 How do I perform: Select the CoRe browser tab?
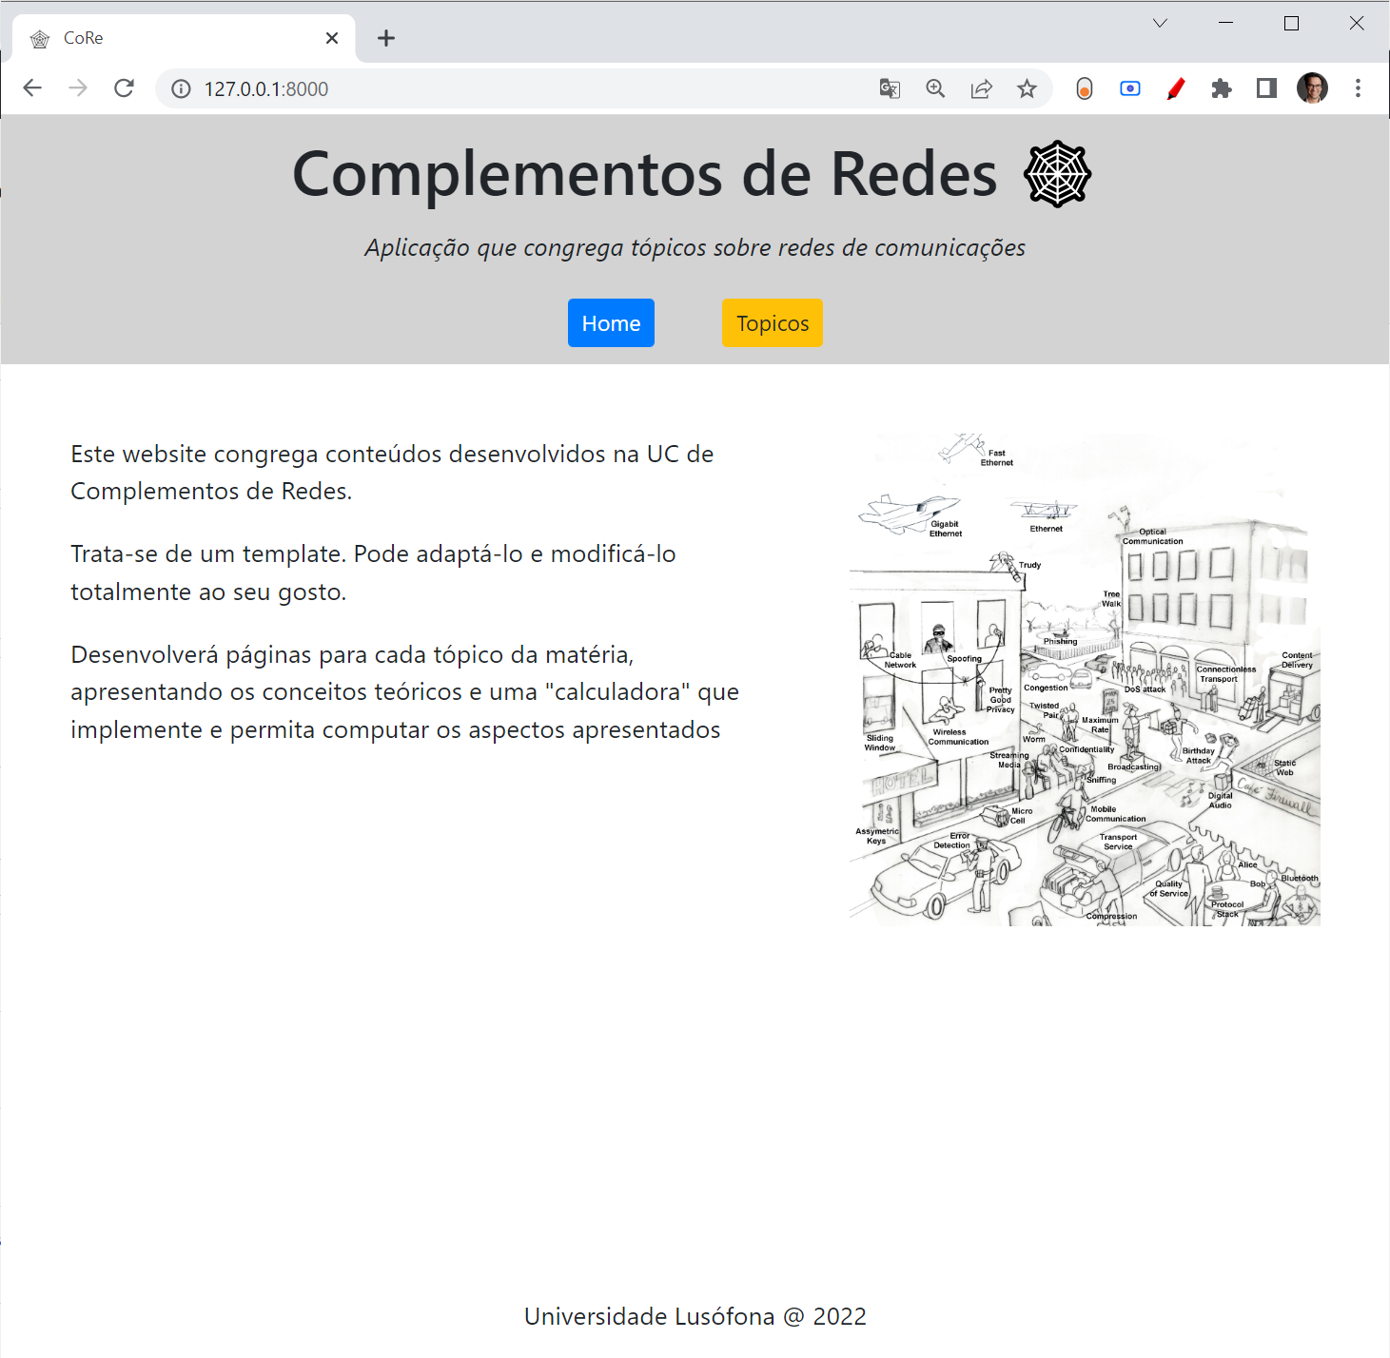[143, 38]
